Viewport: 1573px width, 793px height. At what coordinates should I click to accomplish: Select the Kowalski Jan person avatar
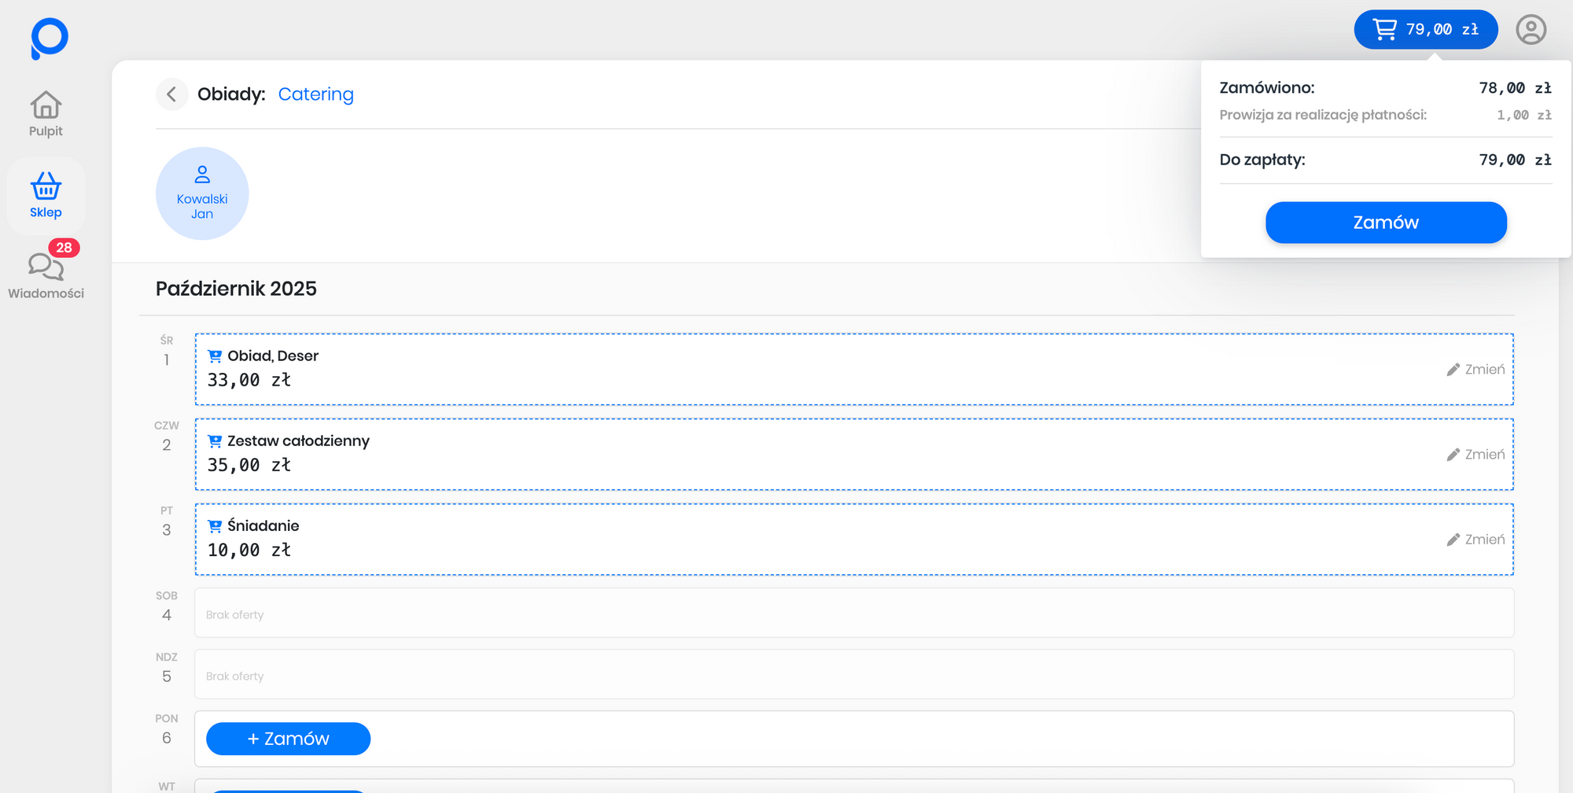202,194
